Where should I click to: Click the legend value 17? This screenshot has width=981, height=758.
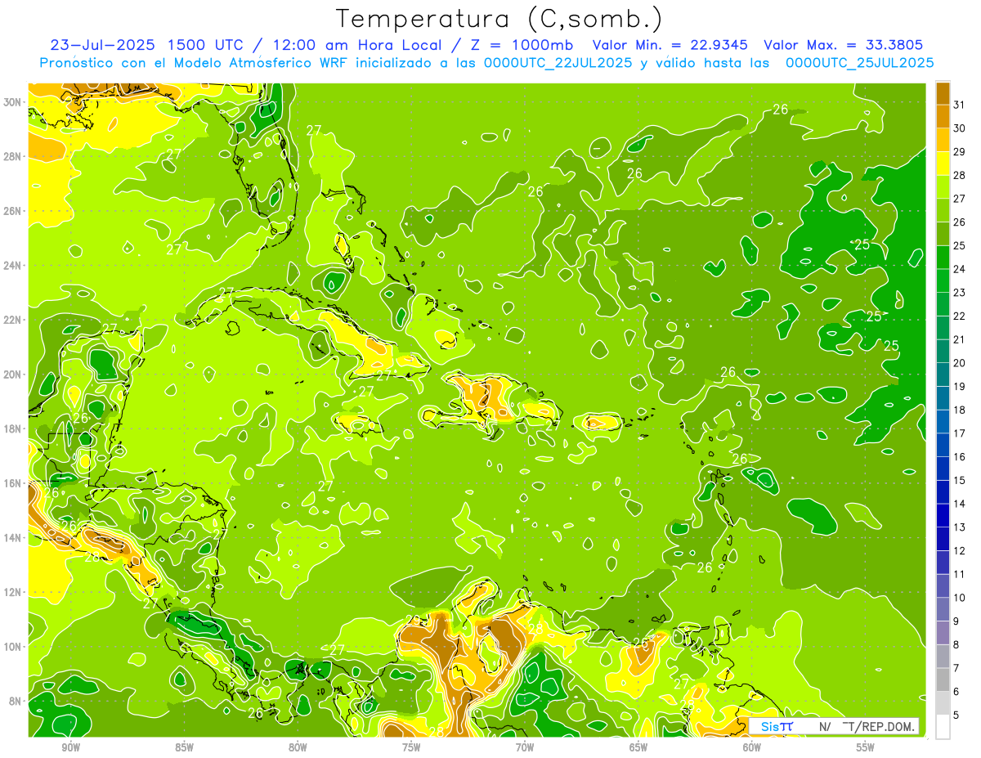tap(960, 433)
